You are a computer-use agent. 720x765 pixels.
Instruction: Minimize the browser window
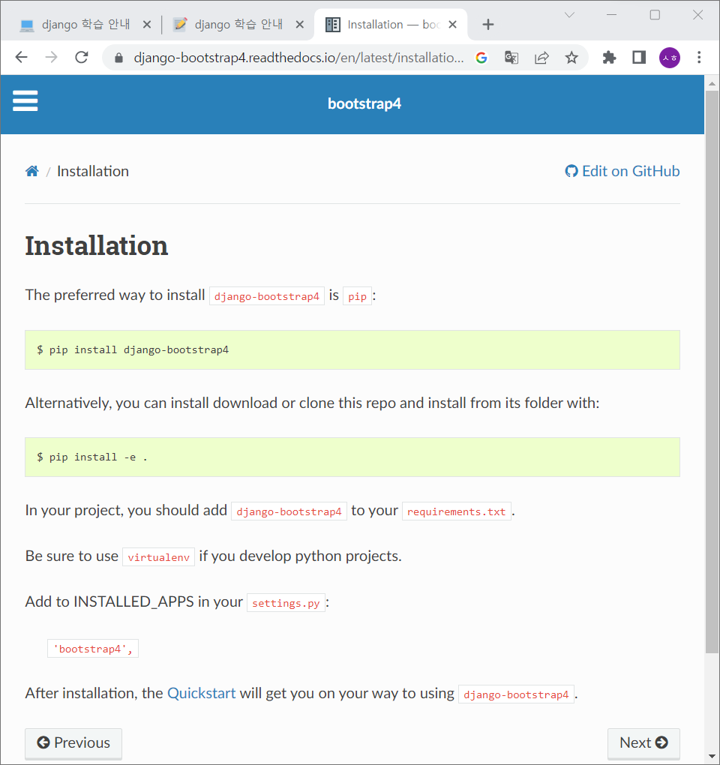(x=612, y=15)
